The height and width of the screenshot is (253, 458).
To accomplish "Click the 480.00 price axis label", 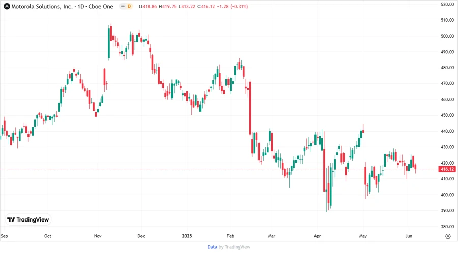I will 447,68.
